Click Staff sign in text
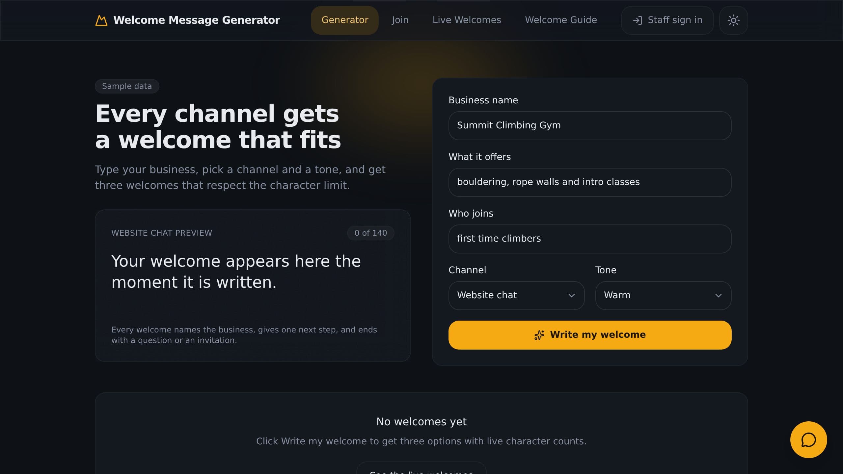The image size is (843, 474). pos(675,20)
